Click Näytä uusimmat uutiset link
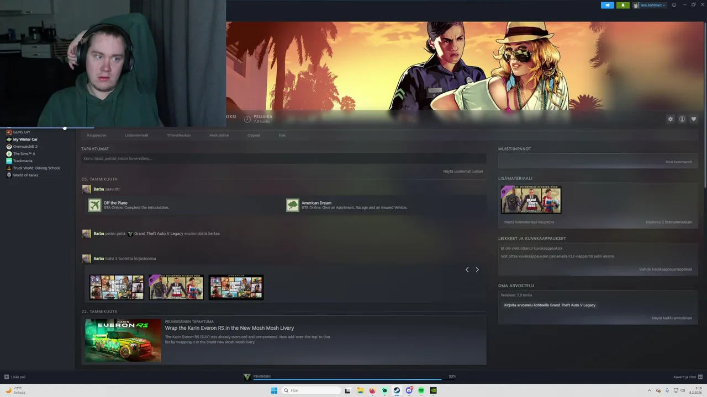 click(x=463, y=171)
